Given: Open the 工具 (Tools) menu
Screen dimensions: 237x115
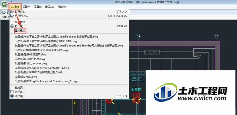Looking at the screenshot, I should [37, 7].
